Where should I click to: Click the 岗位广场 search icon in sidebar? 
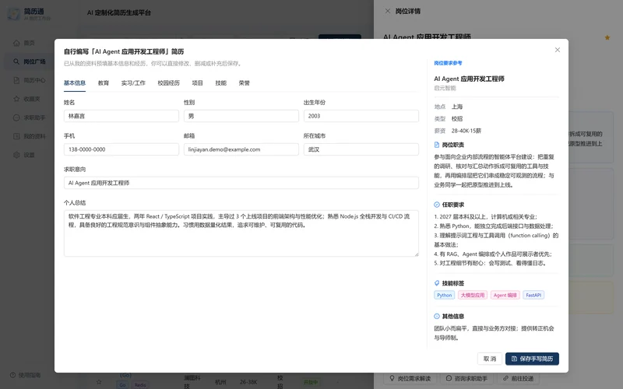click(16, 61)
